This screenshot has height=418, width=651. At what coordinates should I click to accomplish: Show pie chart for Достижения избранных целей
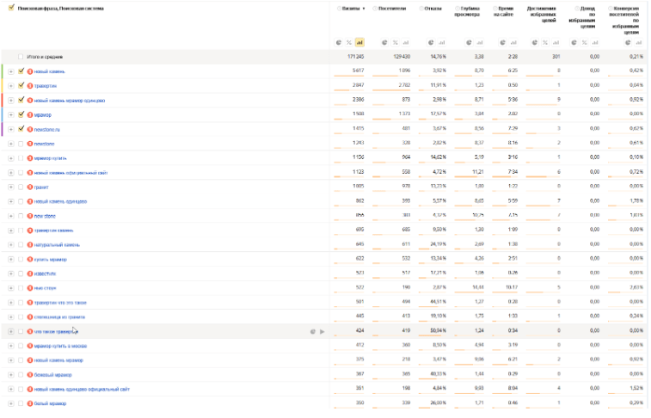535,42
